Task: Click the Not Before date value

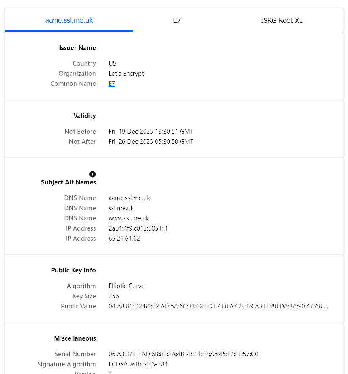Action: tap(151, 132)
